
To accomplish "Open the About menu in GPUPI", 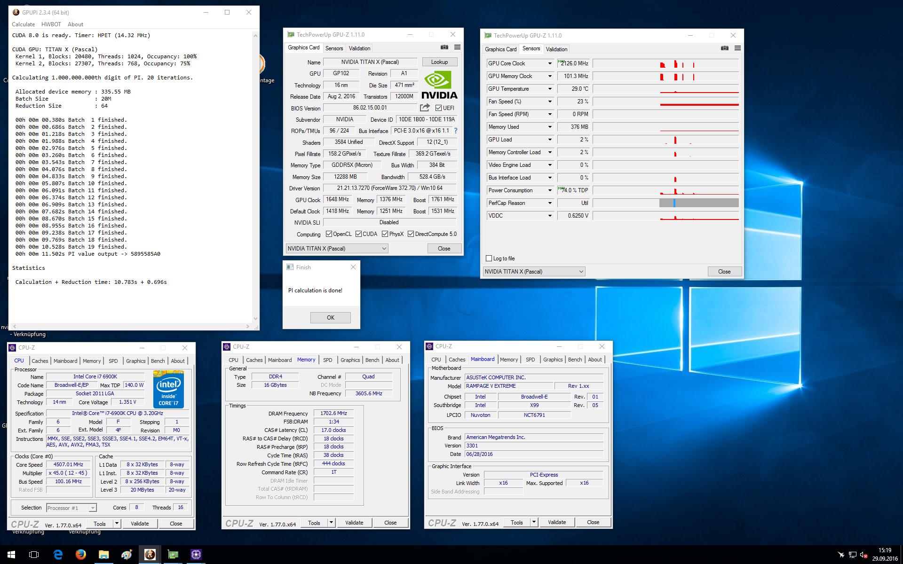I will tap(75, 24).
